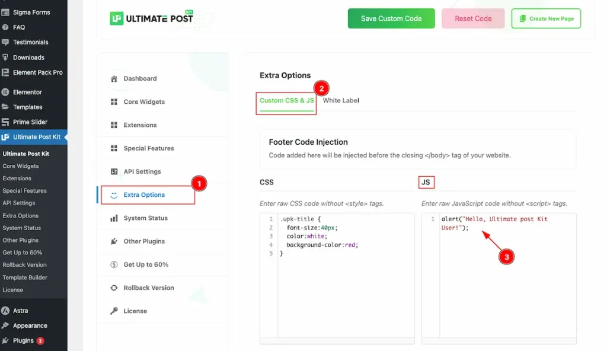Image resolution: width=607 pixels, height=351 pixels.
Task: Click the Extensions grid icon
Action: [114, 125]
